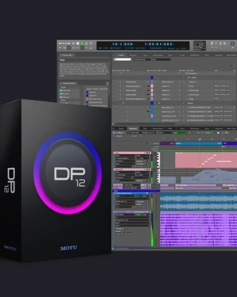The height and width of the screenshot is (297, 237).
Task: Toggle record-enable on the Harp track row
Action: (x=120, y=99)
